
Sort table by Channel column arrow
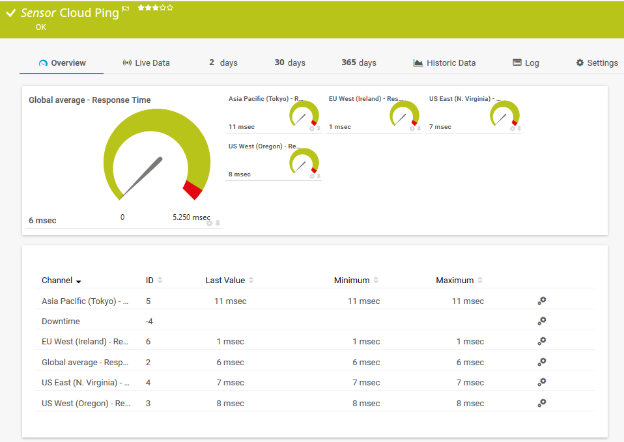point(79,281)
